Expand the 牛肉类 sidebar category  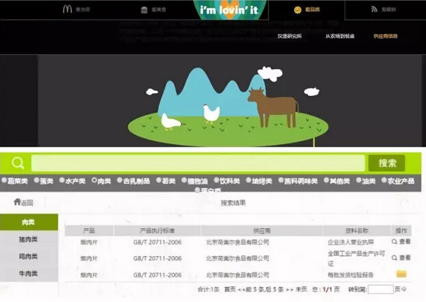click(x=29, y=273)
